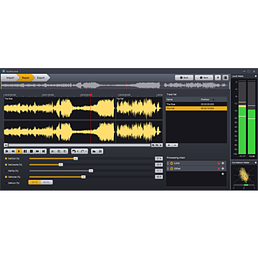258x258 pixels.
Task: Open the Undo history dropdown arrow
Action: pos(77,151)
